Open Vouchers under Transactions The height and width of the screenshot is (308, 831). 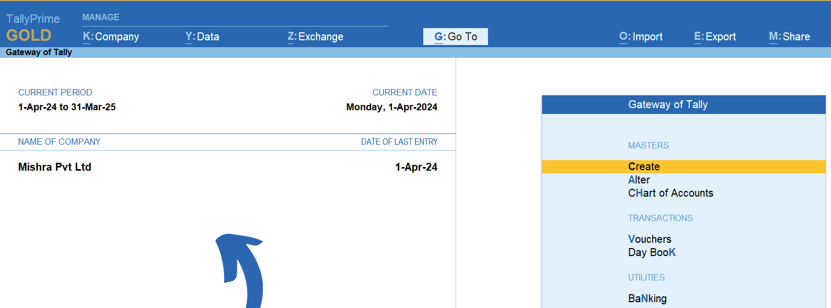point(649,239)
